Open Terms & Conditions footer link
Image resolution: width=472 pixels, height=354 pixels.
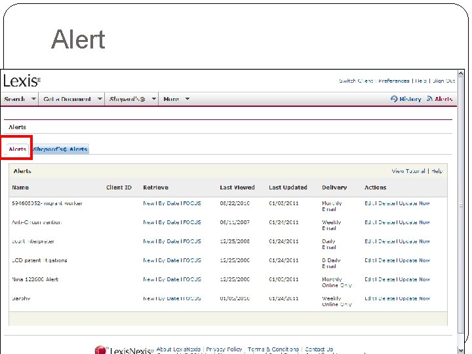pyautogui.click(x=273, y=349)
